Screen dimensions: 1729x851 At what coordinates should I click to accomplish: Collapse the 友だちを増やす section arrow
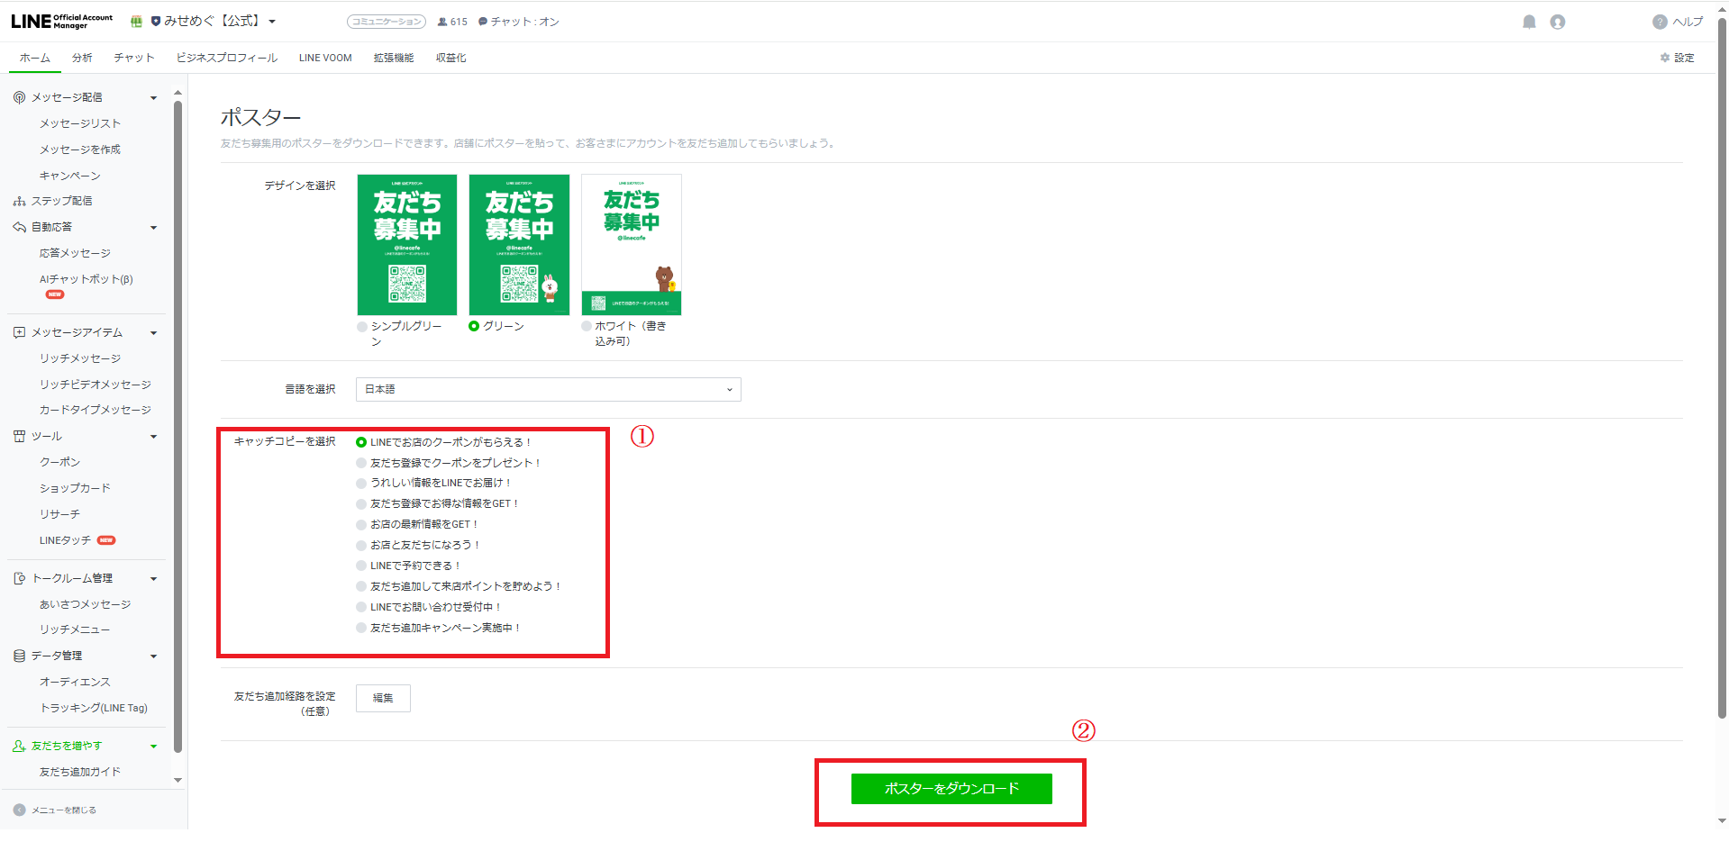[153, 747]
